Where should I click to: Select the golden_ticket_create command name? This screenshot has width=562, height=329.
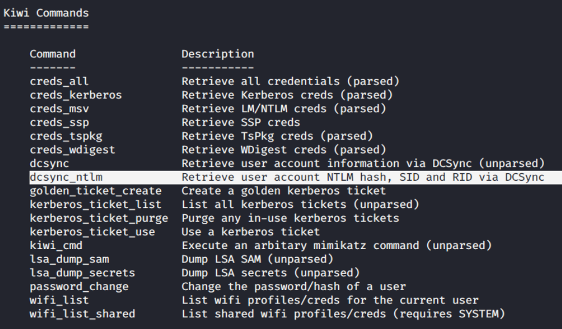click(x=95, y=191)
